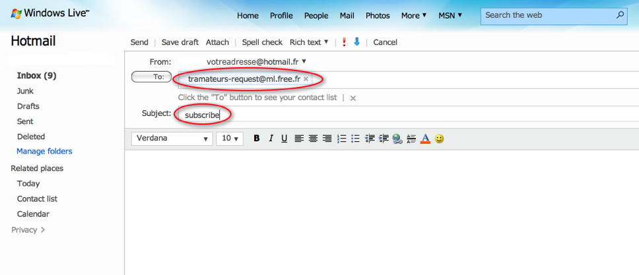This screenshot has width=639, height=275.
Task: Send the email
Action: click(x=139, y=42)
